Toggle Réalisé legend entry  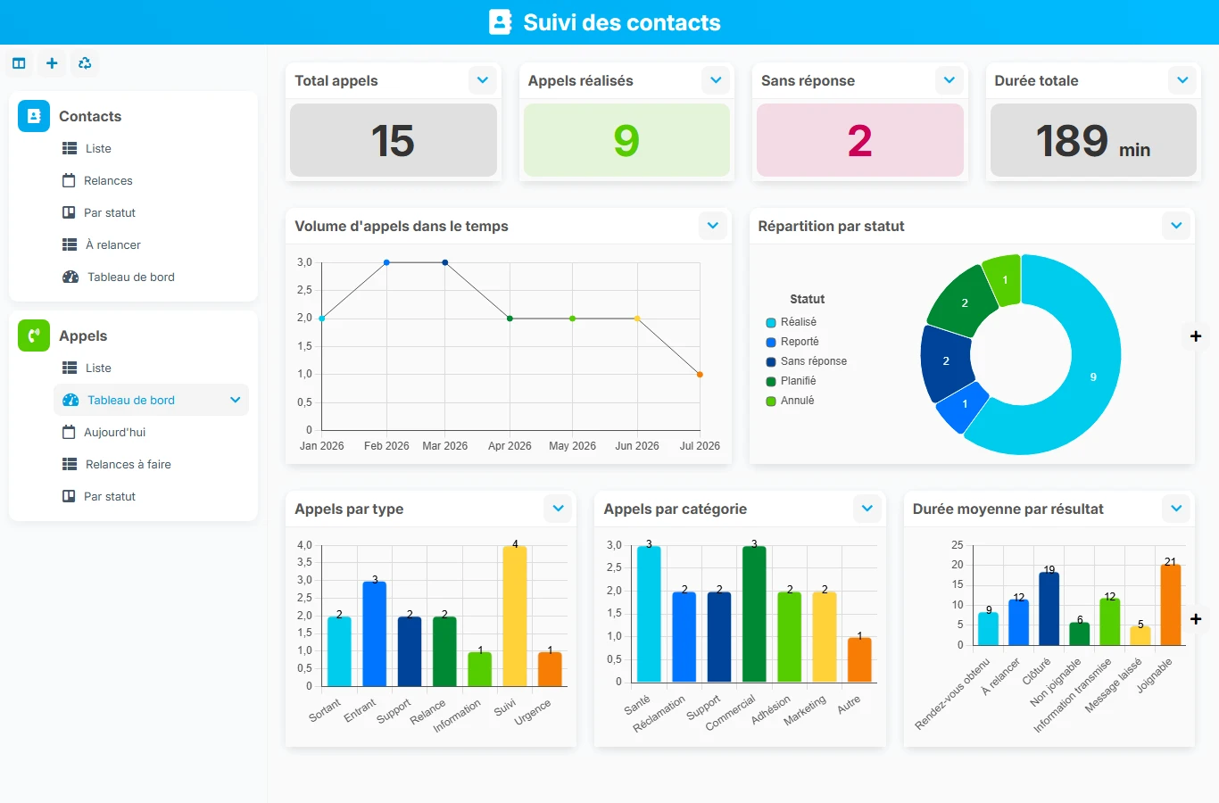[792, 322]
